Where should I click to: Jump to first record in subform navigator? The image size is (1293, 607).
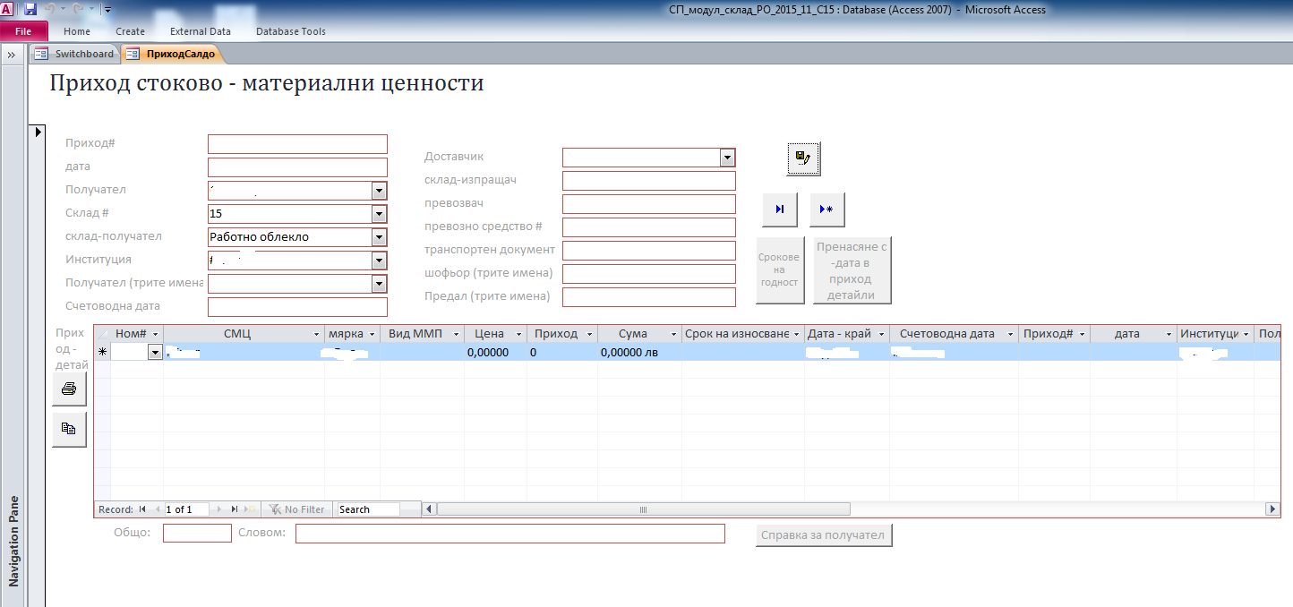click(x=143, y=509)
